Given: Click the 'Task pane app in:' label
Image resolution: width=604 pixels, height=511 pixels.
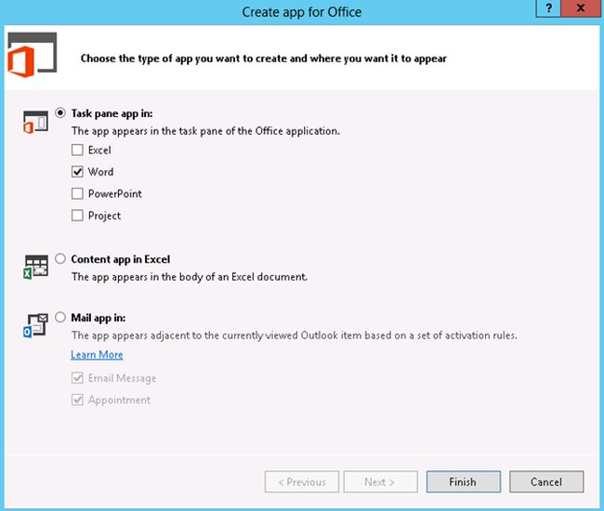Looking at the screenshot, I should [x=112, y=113].
